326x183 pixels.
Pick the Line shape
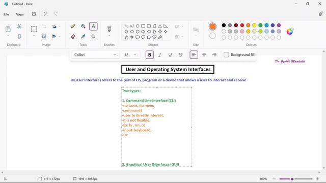(126, 26)
